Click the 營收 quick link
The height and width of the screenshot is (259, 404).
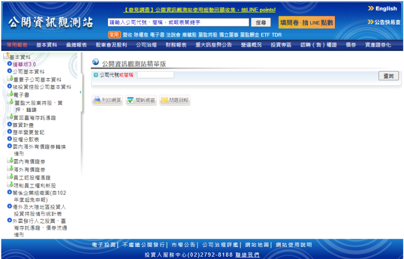click(x=127, y=35)
